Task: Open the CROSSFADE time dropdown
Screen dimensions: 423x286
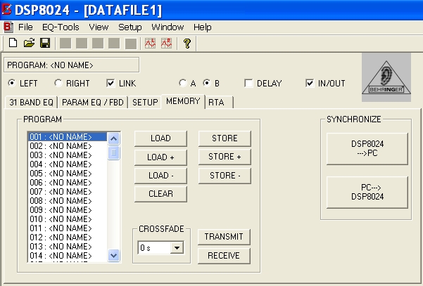Action: [177, 247]
